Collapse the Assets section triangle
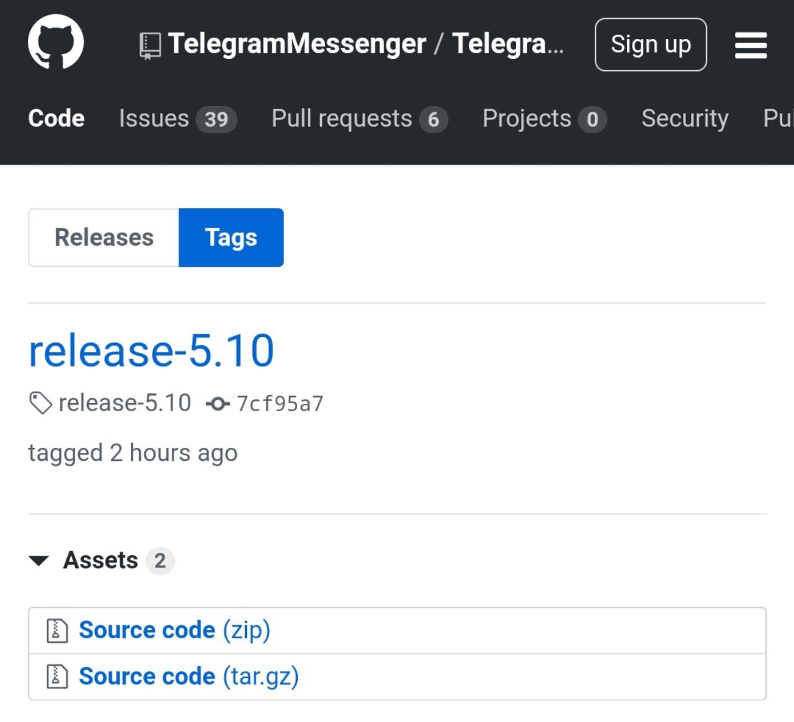The image size is (794, 722). [38, 561]
